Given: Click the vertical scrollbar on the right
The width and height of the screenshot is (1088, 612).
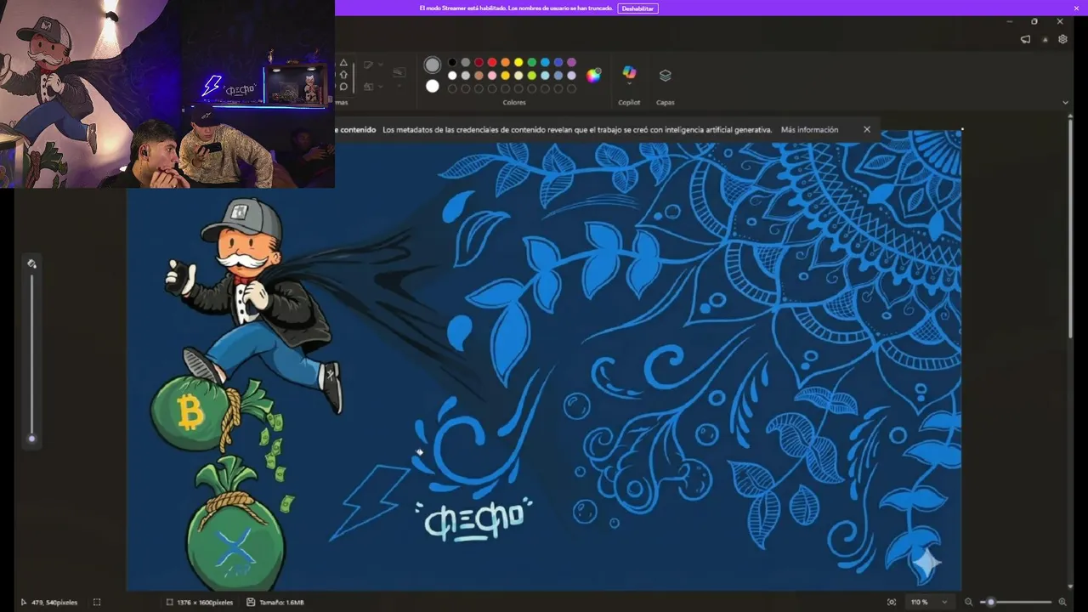Looking at the screenshot, I should click(1070, 229).
